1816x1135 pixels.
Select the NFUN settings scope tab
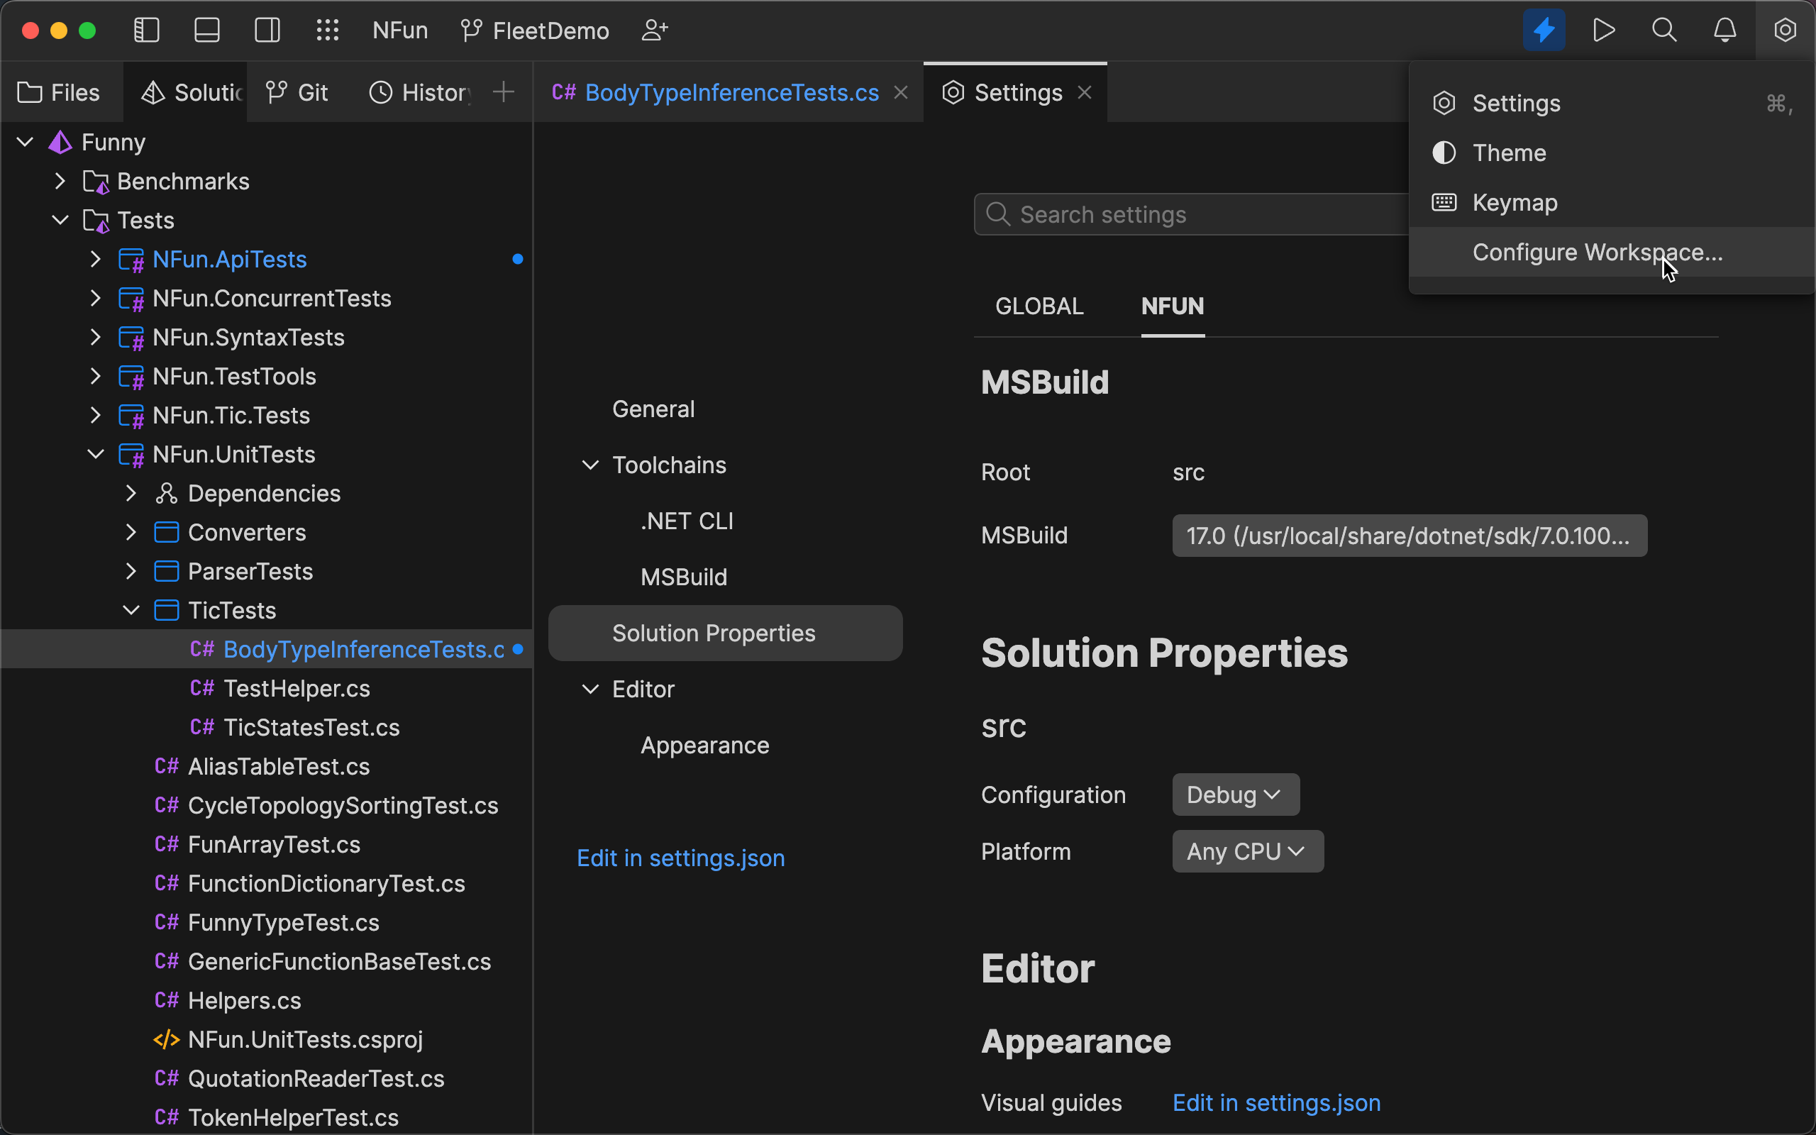pos(1173,306)
